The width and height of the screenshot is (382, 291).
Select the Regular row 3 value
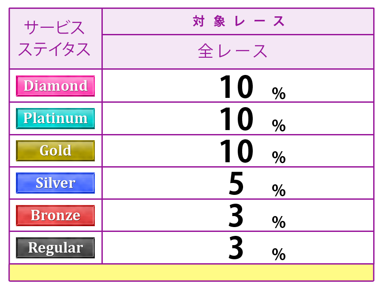pos(236,248)
